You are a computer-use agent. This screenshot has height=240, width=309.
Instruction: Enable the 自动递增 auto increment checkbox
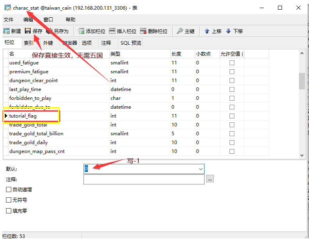tap(9, 189)
